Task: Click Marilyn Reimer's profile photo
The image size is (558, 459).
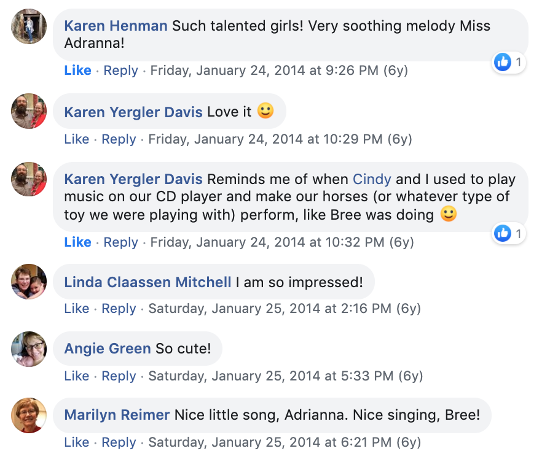Action: pos(29,415)
